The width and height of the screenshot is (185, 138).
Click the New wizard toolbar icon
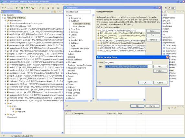[x=3, y=8]
